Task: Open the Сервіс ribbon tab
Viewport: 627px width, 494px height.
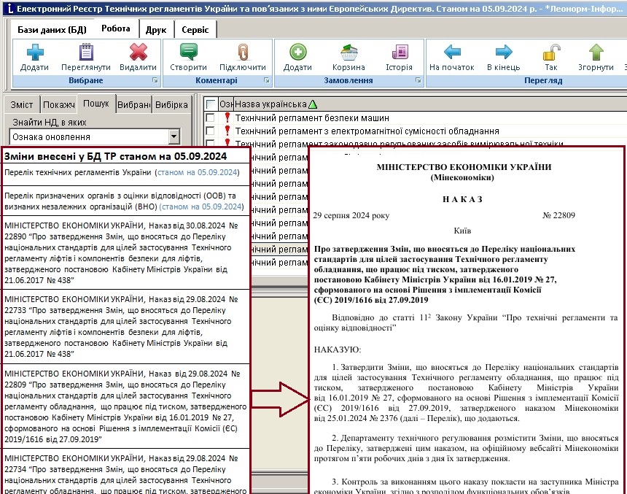Action: (195, 30)
